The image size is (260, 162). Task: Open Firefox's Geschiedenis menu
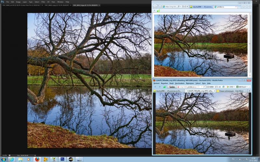coord(180,83)
